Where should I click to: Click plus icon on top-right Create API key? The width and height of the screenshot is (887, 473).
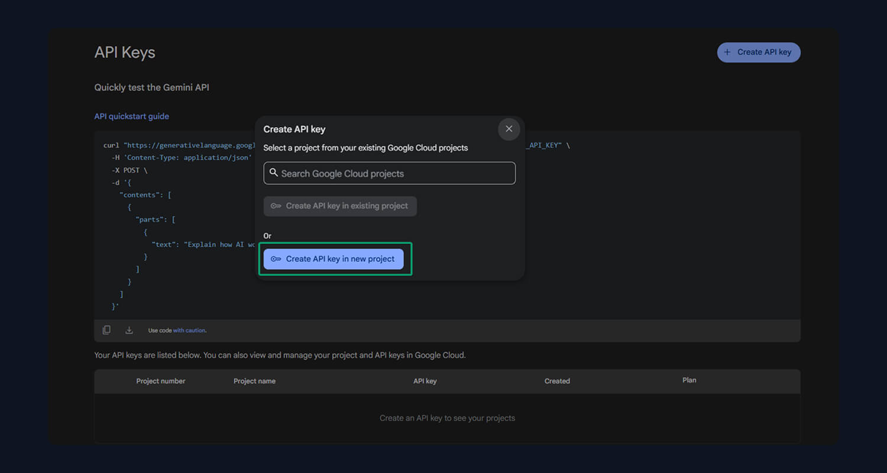coord(727,52)
